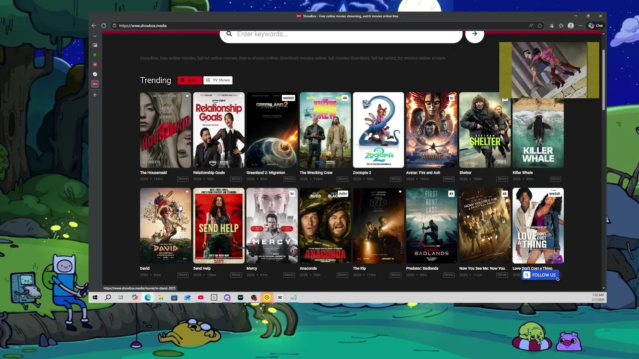This screenshot has height=359, width=639.
Task: Open the browser extensions icon
Action: pos(552,25)
